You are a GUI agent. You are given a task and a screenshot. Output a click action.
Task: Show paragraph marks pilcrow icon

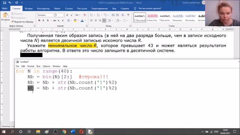pyautogui.click(x=128, y=15)
